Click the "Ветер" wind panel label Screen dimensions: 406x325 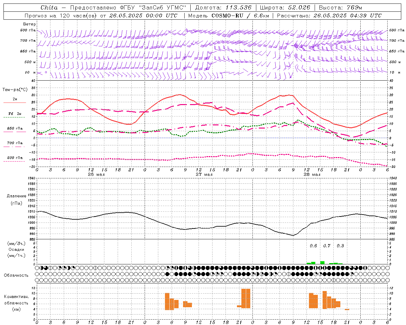29,24
